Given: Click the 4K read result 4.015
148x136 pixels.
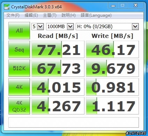Looking at the screenshot, I should pos(58,87).
